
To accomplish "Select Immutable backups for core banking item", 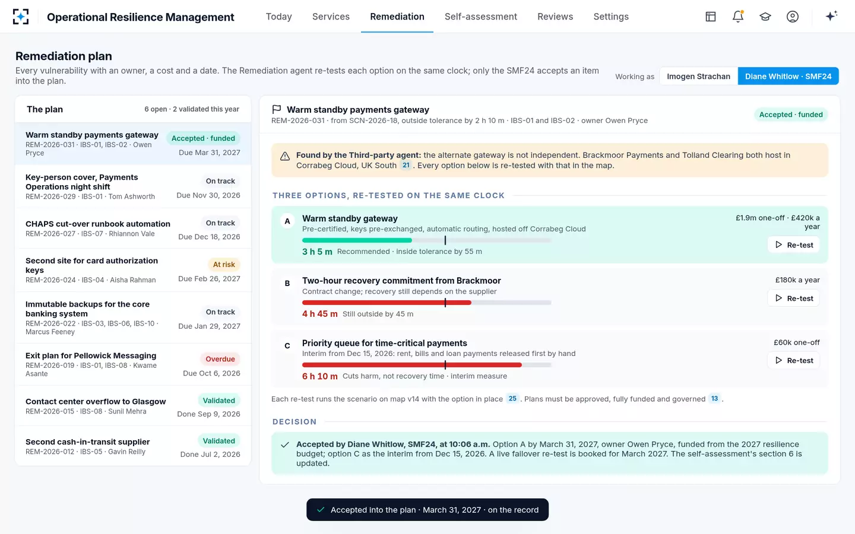I will tap(133, 317).
